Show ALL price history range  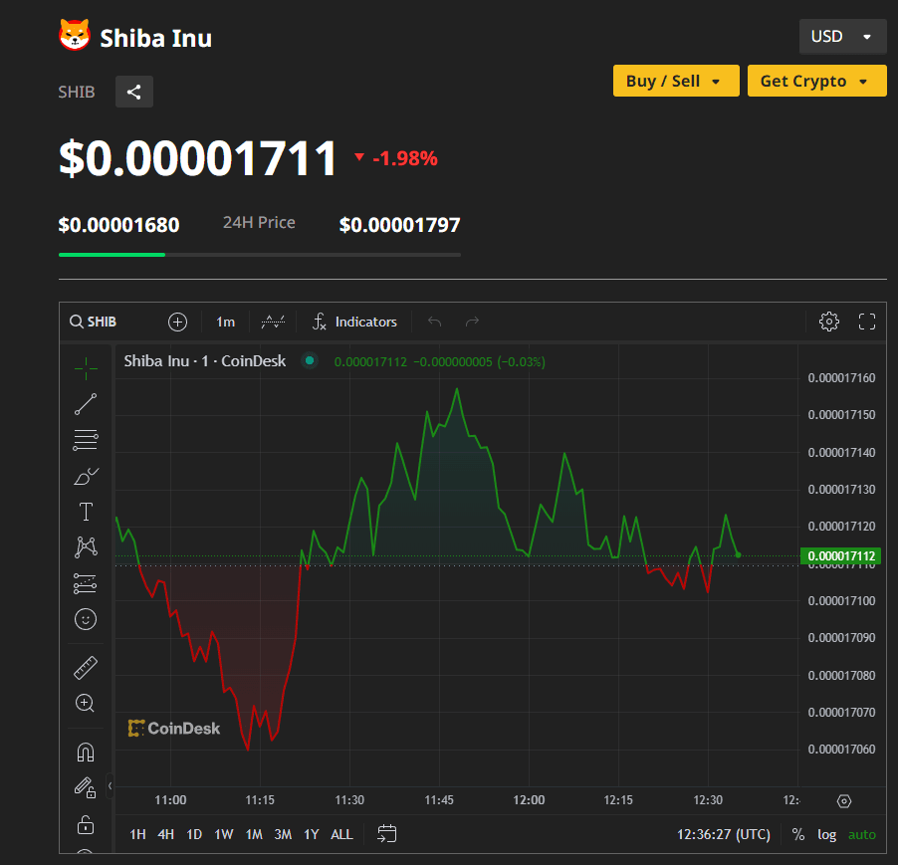pyautogui.click(x=341, y=834)
